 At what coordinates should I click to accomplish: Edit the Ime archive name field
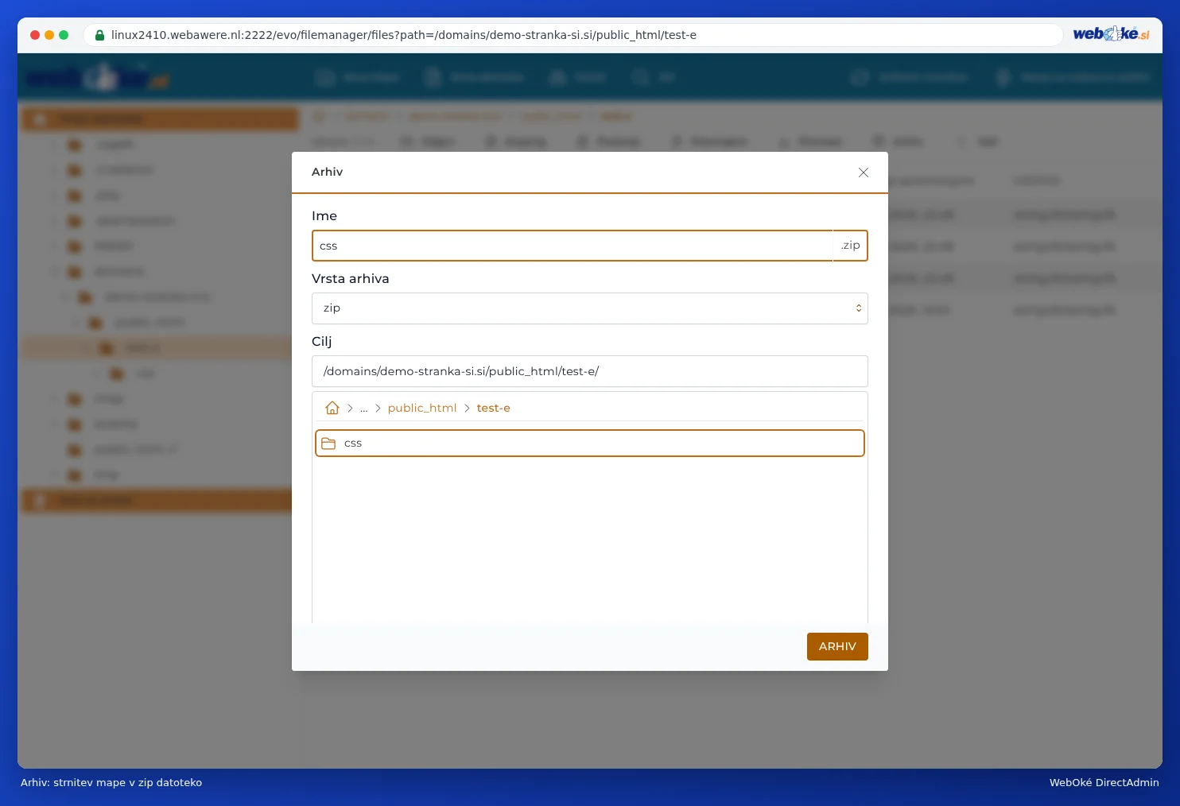click(x=573, y=246)
